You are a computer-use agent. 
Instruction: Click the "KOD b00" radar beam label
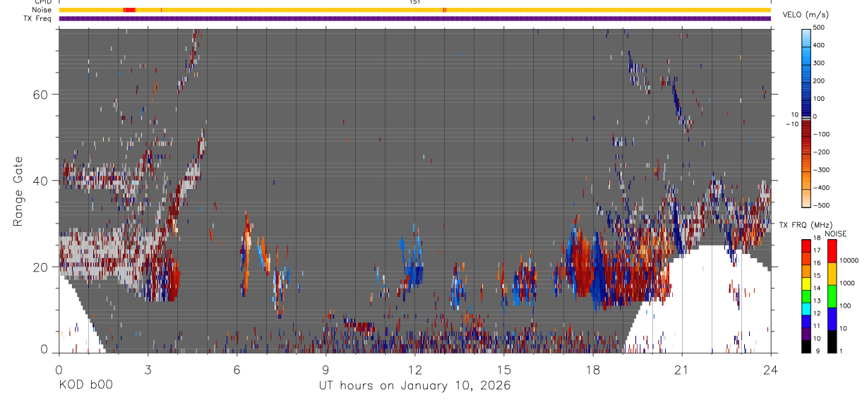coord(85,385)
